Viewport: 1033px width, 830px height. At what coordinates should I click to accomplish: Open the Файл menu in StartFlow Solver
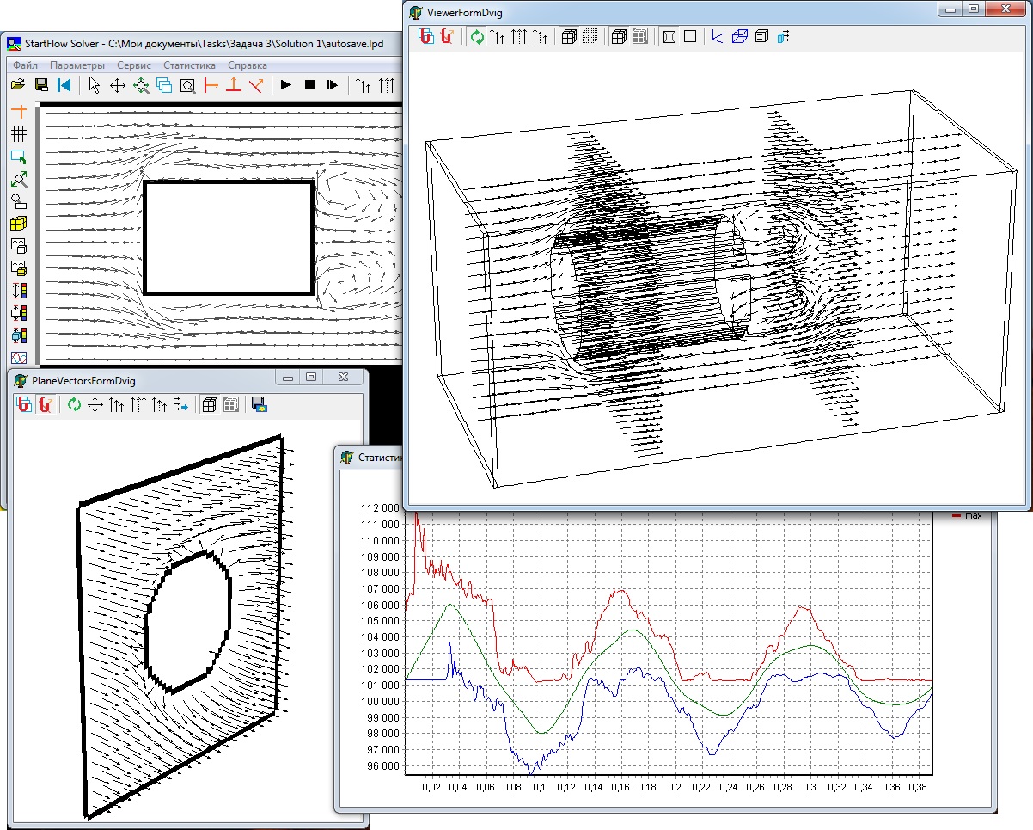tap(25, 65)
